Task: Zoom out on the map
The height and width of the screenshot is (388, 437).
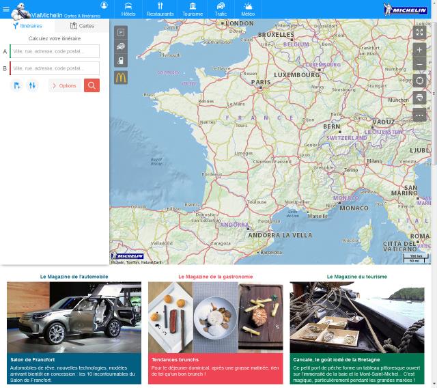Action: click(419, 64)
